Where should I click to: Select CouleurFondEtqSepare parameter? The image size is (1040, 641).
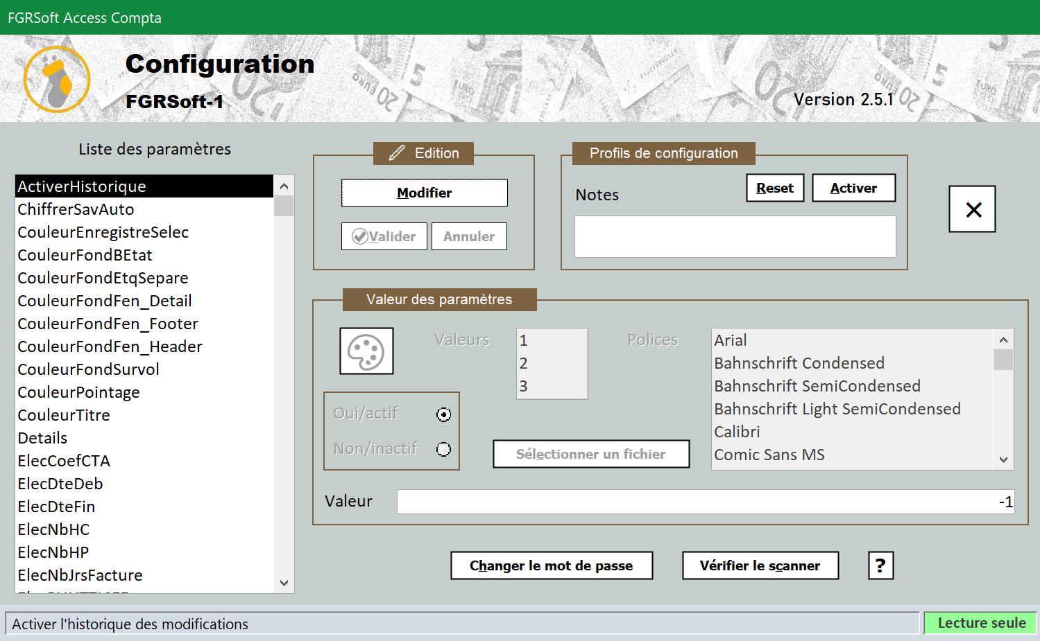pos(144,278)
